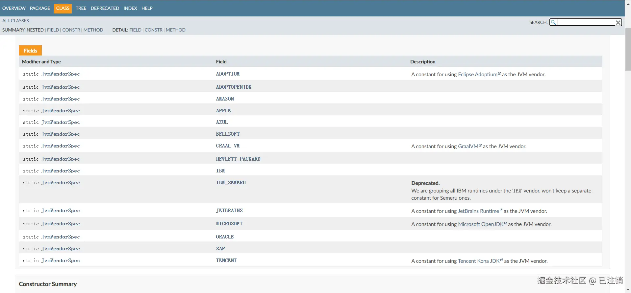Open the ORACLE field link
The width and height of the screenshot is (631, 293).
coord(225,237)
